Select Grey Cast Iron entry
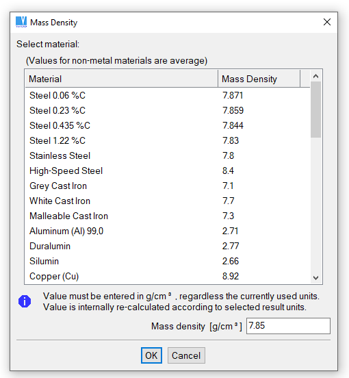Screen dimensions: 349x378 click(x=168, y=186)
